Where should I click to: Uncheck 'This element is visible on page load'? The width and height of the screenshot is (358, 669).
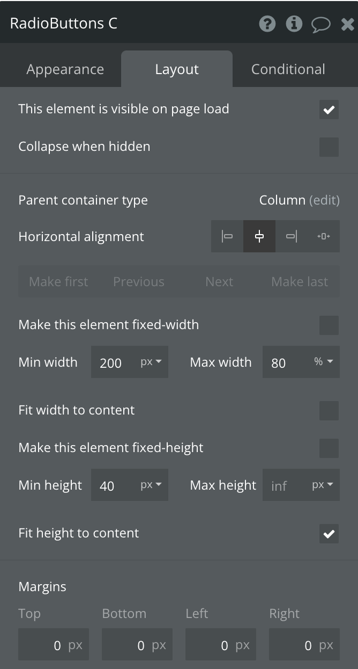pyautogui.click(x=329, y=110)
